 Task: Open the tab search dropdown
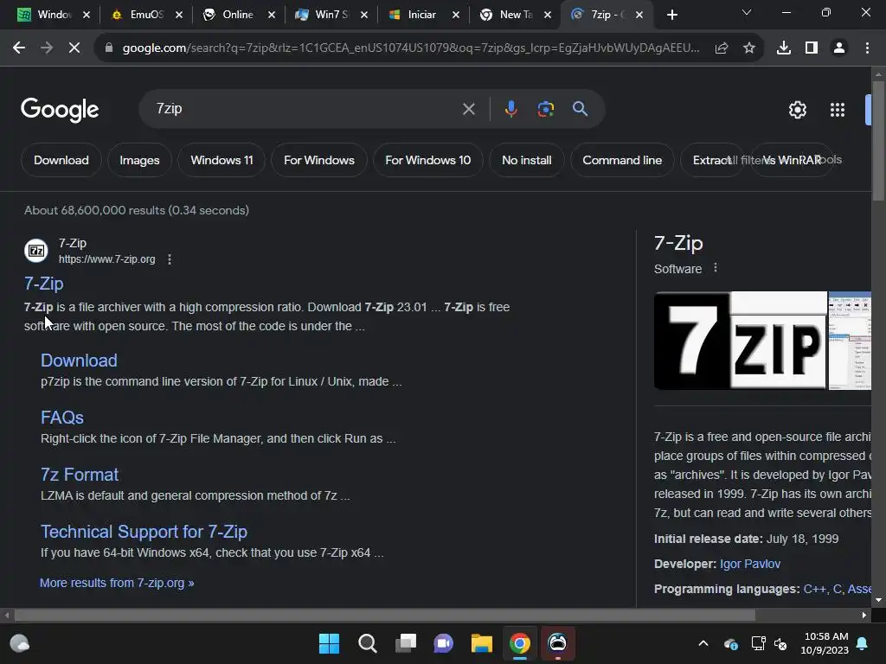(747, 12)
